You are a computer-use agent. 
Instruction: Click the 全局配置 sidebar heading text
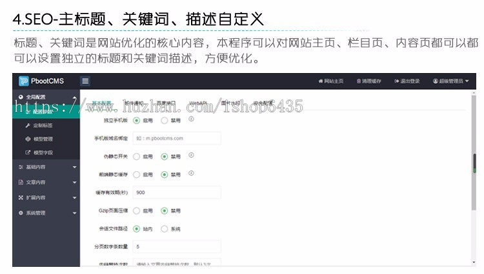click(35, 97)
